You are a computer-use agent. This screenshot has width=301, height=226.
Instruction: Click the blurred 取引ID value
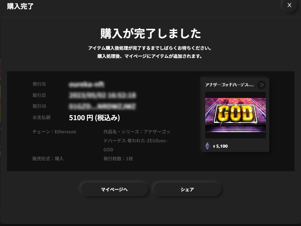click(102, 106)
